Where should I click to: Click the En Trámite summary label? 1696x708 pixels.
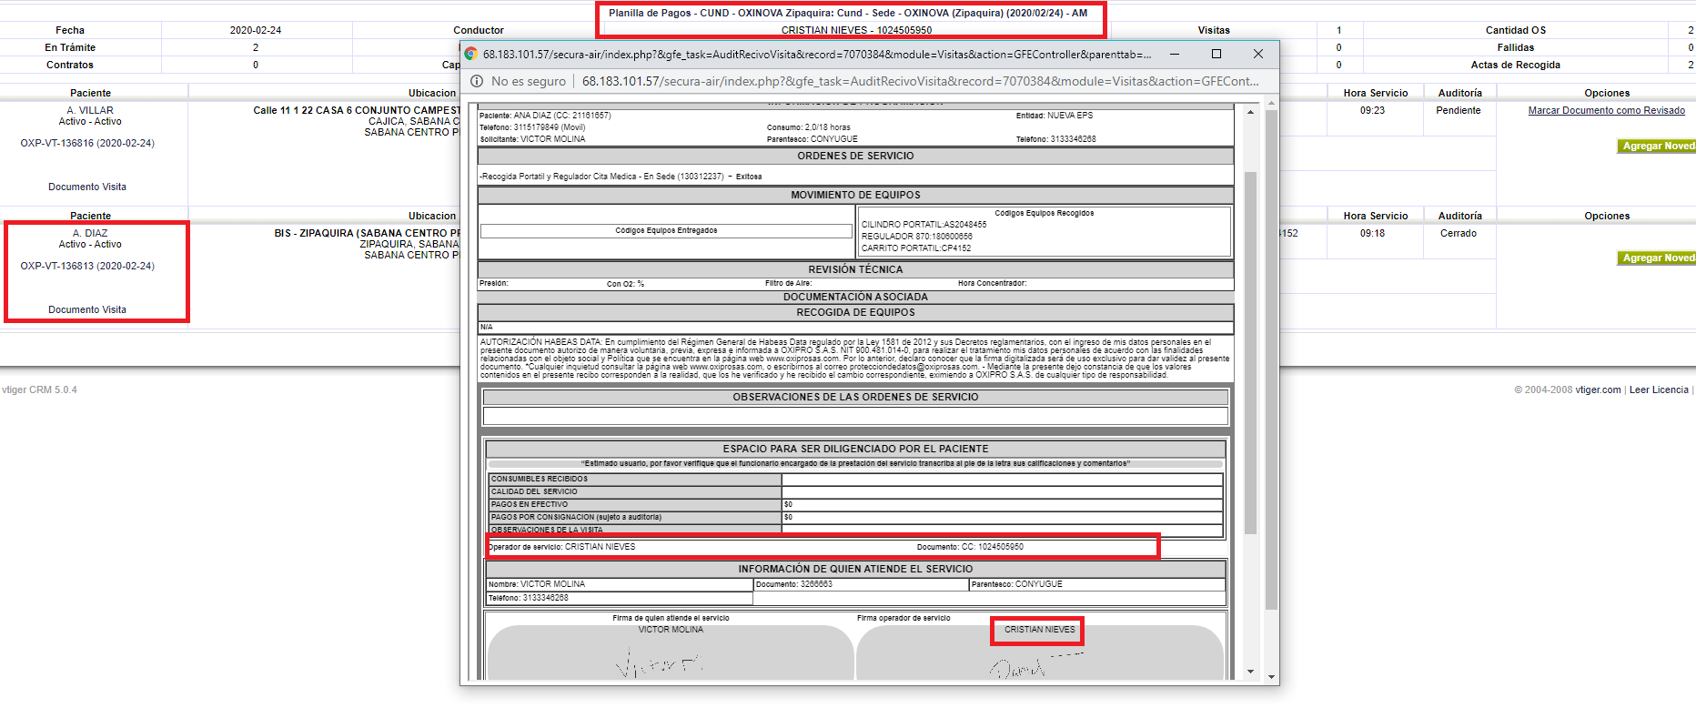pos(70,47)
